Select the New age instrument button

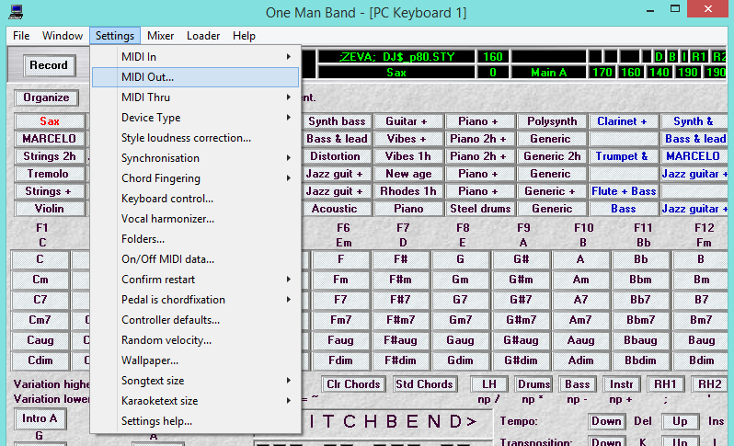pyautogui.click(x=408, y=174)
